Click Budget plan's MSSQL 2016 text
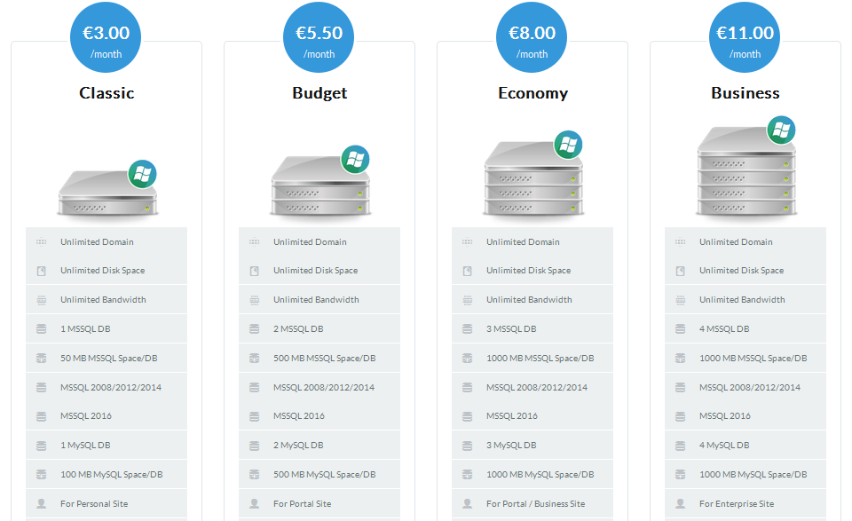 (299, 416)
